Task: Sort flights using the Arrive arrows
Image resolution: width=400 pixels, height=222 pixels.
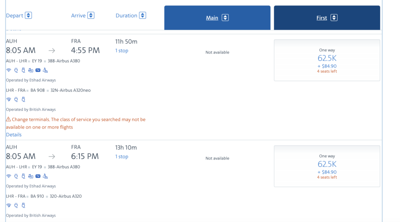Action: coord(91,16)
